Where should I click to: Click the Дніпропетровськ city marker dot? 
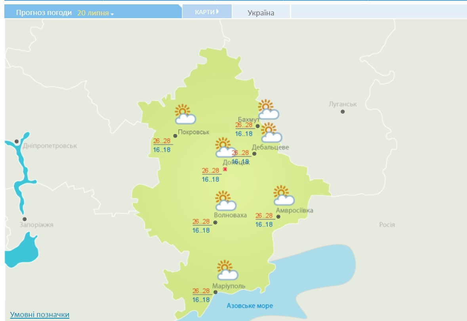[17, 142]
